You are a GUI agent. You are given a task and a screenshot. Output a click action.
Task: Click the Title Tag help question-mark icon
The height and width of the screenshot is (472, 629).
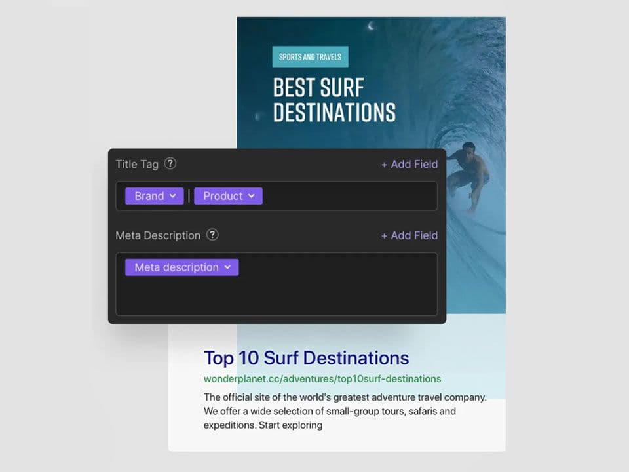tap(170, 164)
